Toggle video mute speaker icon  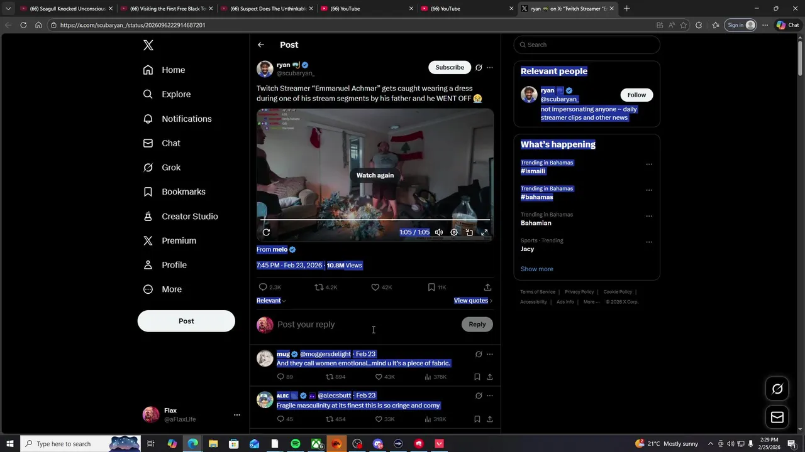[x=439, y=232]
